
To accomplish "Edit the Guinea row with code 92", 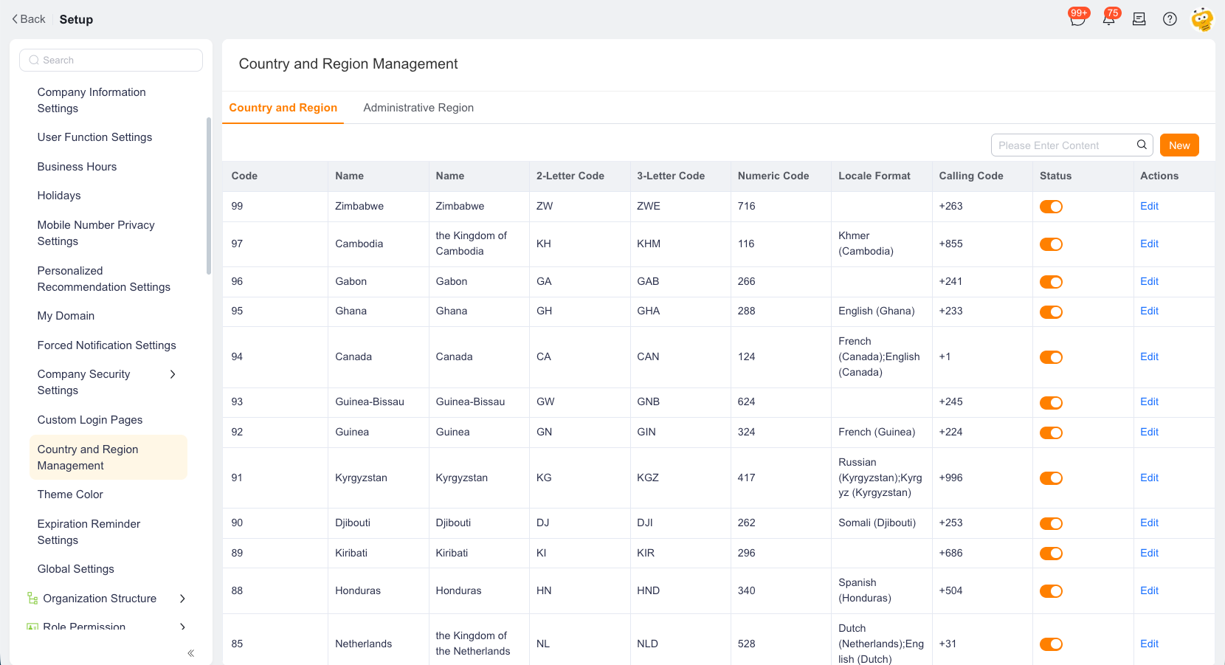I will tap(1149, 432).
